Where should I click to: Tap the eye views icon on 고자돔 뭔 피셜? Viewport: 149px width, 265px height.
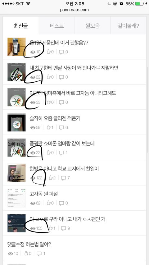pyautogui.click(x=33, y=203)
